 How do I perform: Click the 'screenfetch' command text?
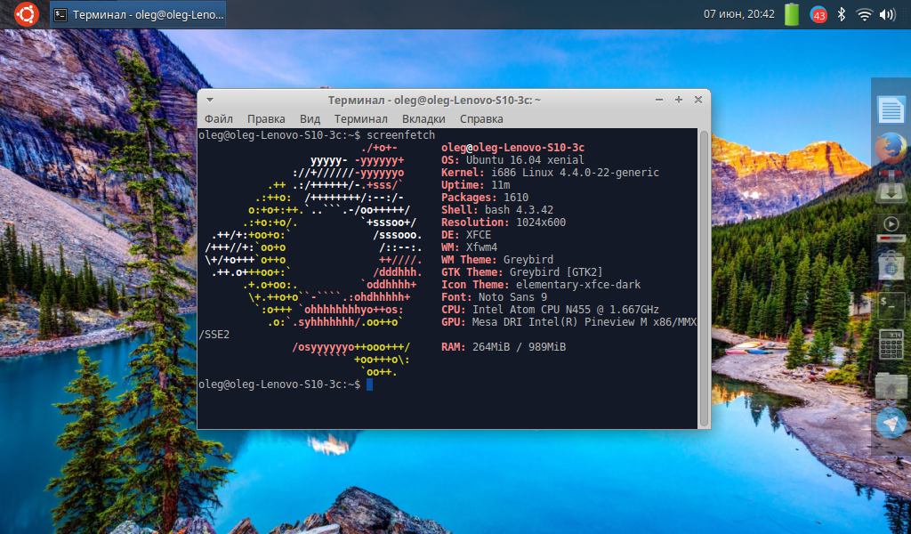(x=401, y=134)
